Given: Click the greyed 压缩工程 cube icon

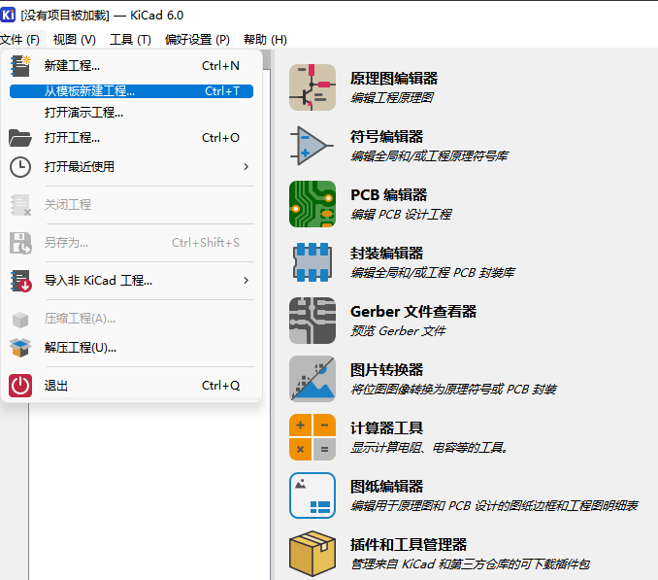Looking at the screenshot, I should tap(20, 320).
